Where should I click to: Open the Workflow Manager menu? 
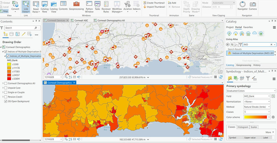point(117,7)
